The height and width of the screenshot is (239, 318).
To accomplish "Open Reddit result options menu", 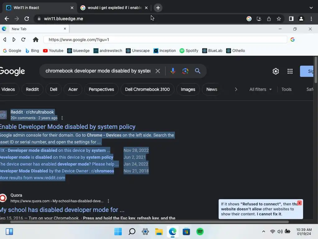I will point(62,118).
